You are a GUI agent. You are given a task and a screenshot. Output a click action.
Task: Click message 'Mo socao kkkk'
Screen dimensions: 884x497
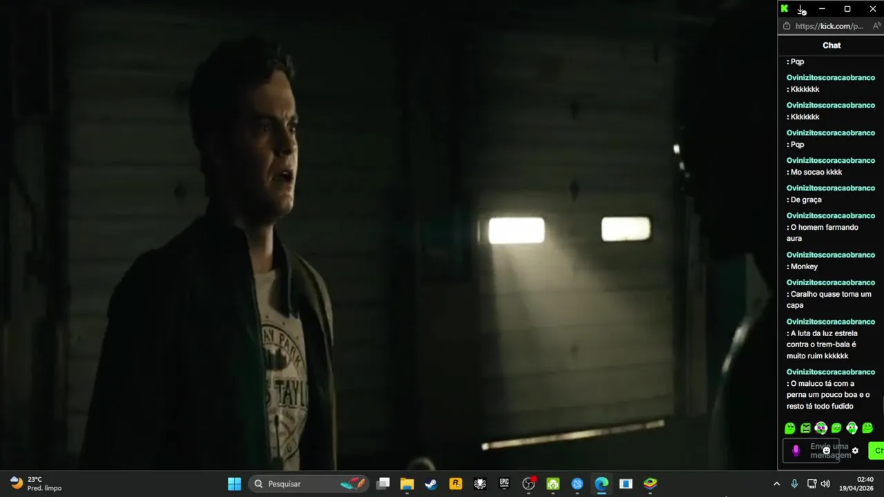coord(816,172)
